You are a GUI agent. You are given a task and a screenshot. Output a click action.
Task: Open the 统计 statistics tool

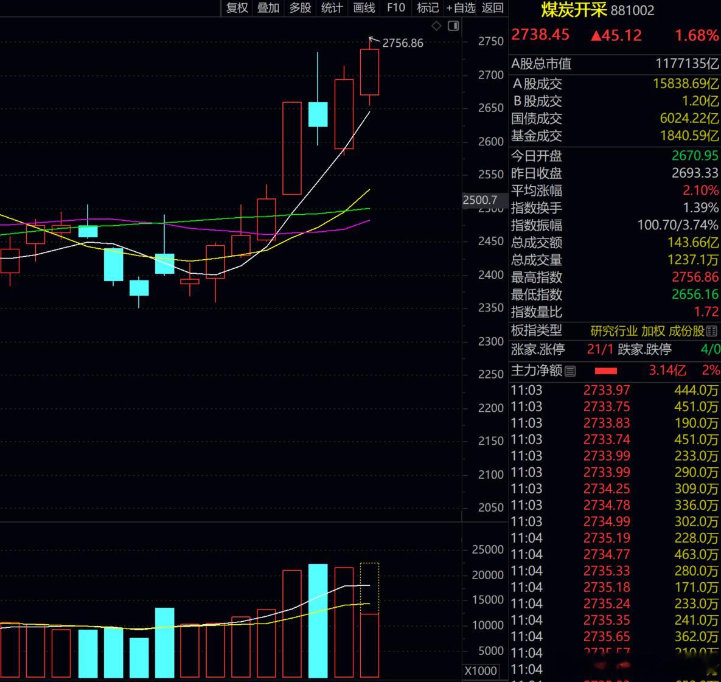pos(332,8)
